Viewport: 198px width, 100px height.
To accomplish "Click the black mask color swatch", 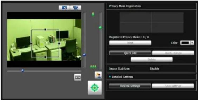I will point(185,43).
